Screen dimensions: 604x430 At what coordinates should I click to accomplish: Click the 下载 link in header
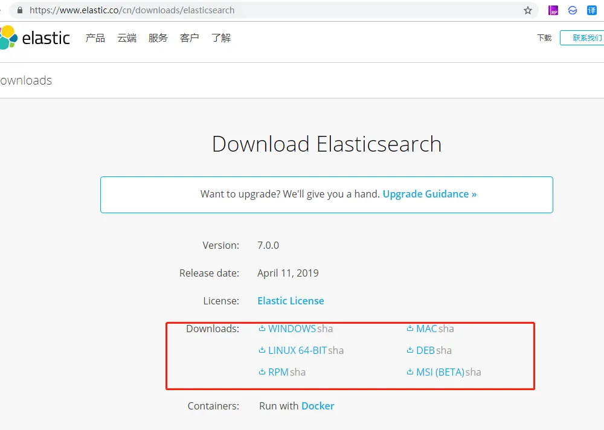click(x=544, y=38)
